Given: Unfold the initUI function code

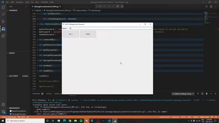Looking at the screenshot, I should (38, 14).
